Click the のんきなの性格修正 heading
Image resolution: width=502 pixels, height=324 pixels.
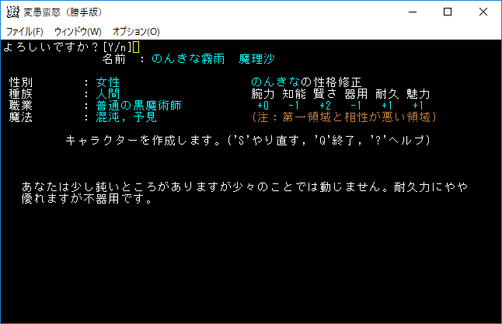305,82
